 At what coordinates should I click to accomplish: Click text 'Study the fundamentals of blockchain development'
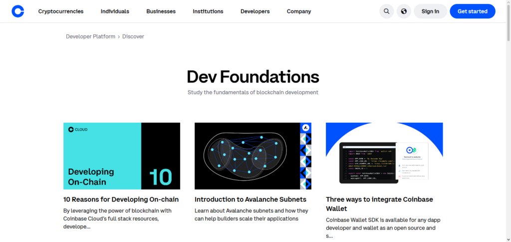tap(253, 92)
